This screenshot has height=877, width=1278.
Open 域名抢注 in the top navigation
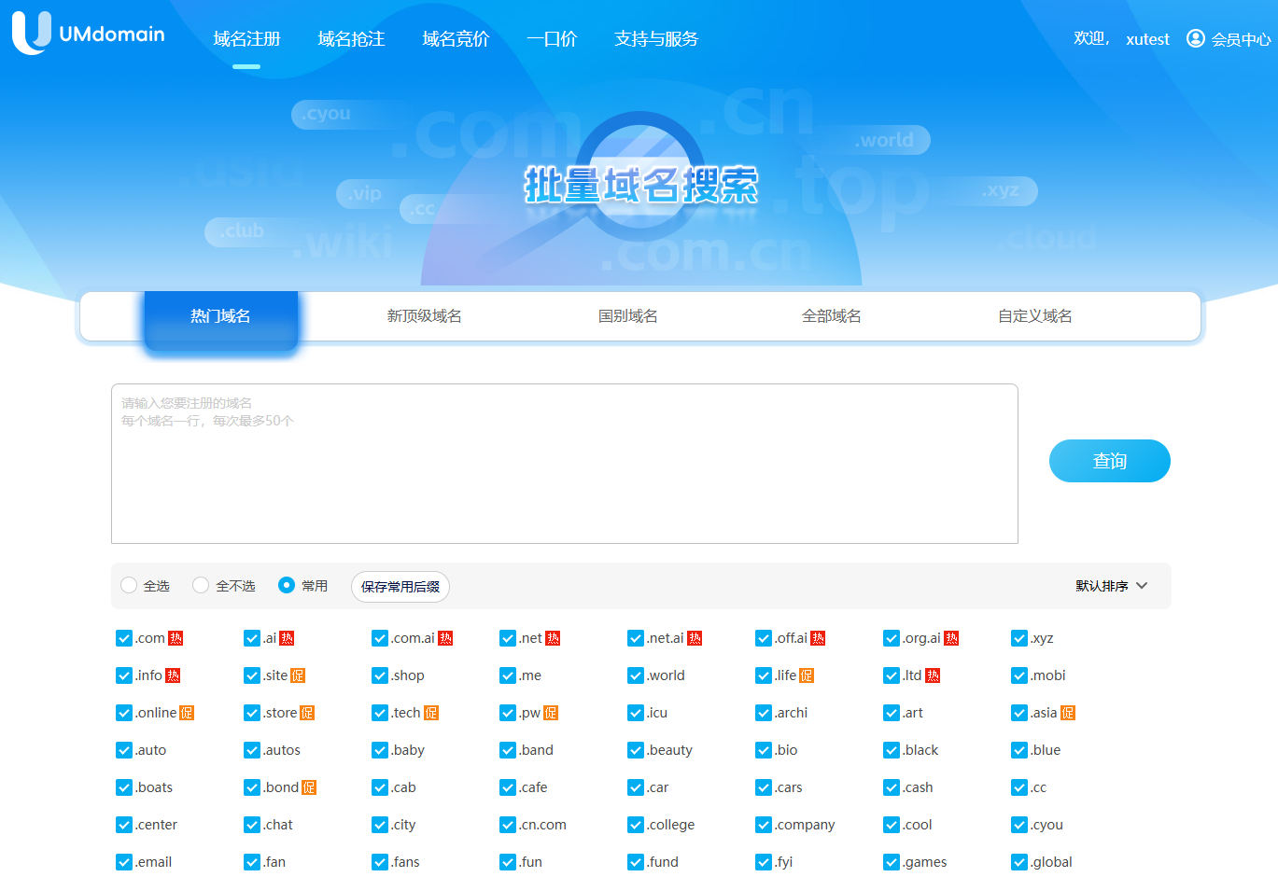[351, 39]
